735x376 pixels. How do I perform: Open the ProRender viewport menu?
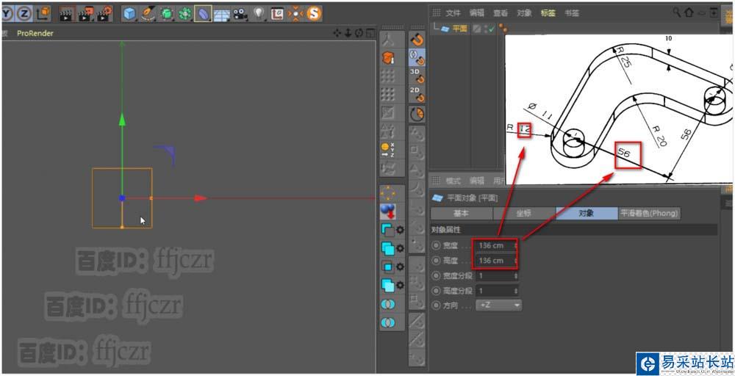[35, 33]
